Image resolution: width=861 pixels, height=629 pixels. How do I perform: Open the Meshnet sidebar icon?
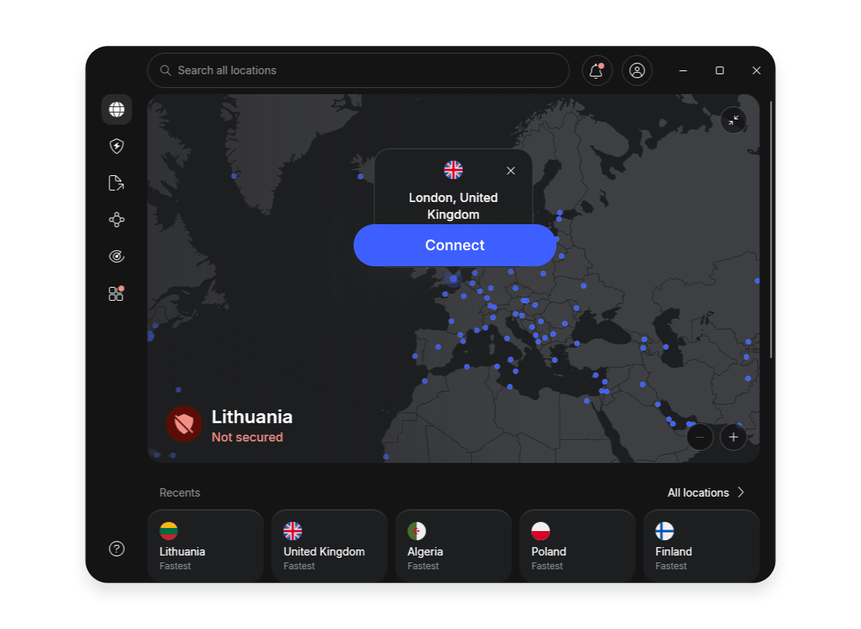(x=116, y=220)
